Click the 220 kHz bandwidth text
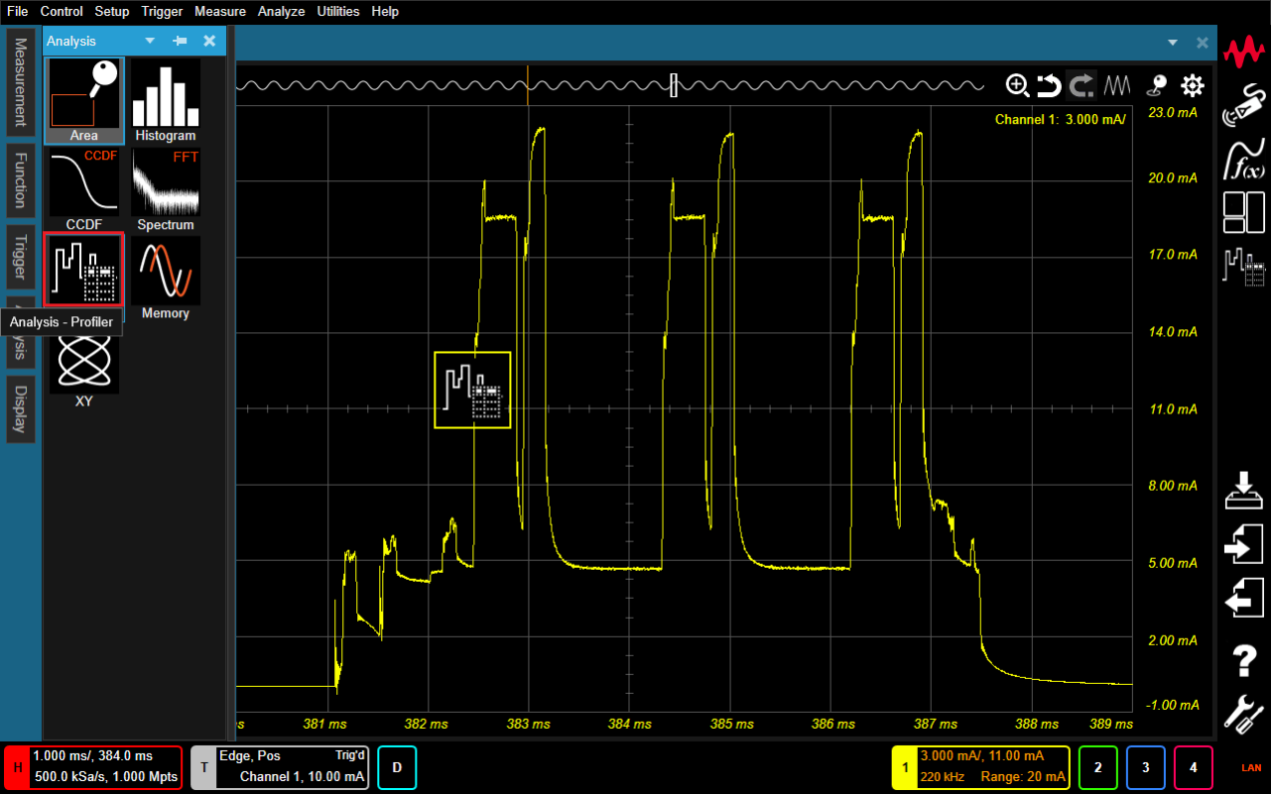Screen dimensions: 1271x794 (944, 777)
